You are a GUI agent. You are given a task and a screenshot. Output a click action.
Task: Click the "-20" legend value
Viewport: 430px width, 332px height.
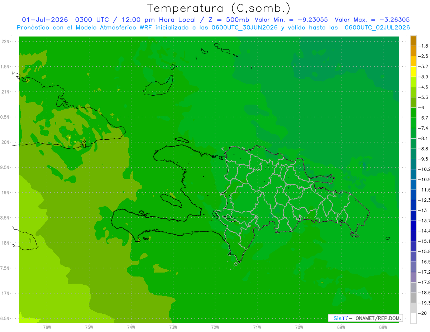click(x=423, y=313)
